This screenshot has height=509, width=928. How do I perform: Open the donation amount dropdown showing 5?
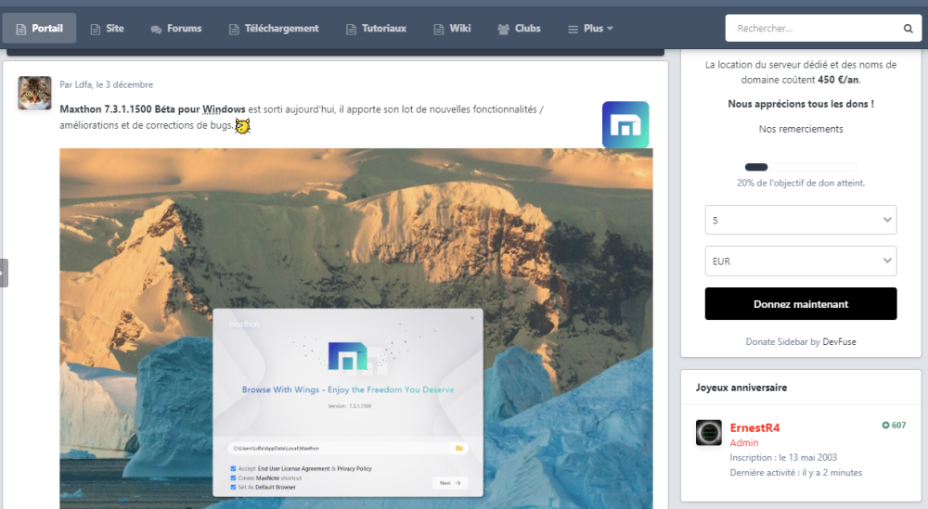click(800, 220)
